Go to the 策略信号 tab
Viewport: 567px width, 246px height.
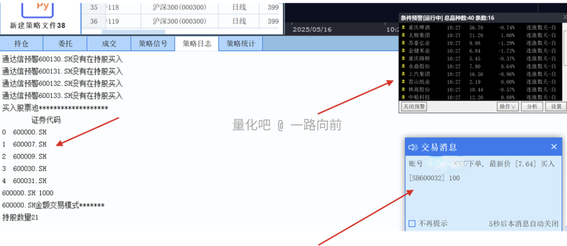tap(153, 44)
